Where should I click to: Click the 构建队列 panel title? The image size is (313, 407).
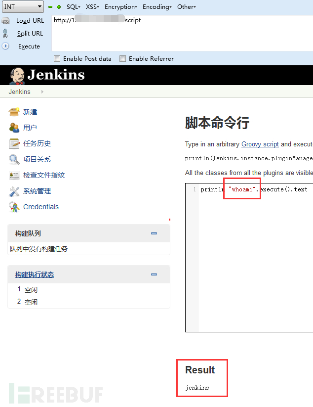click(28, 233)
